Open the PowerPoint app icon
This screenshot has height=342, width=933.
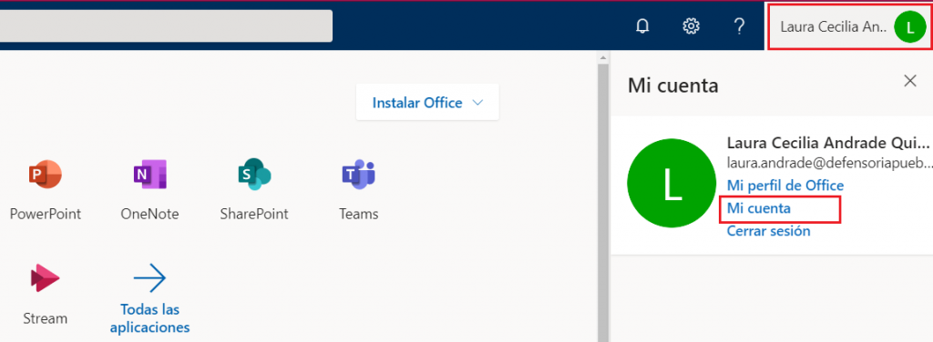46,175
